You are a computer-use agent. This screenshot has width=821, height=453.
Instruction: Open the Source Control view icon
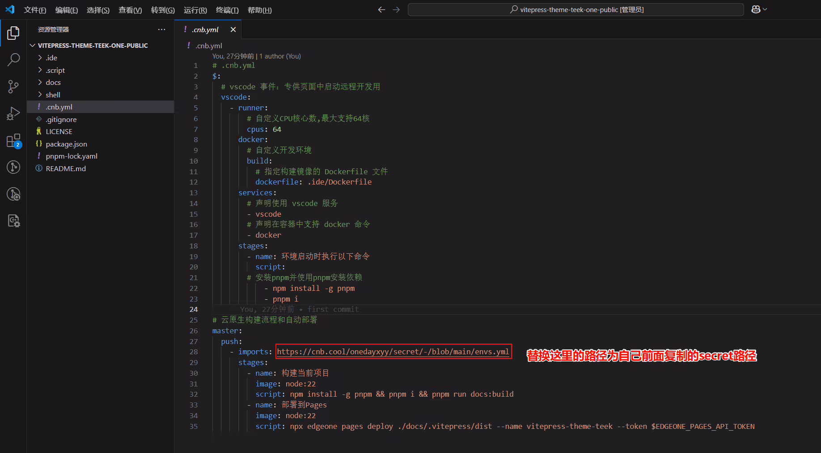click(13, 87)
